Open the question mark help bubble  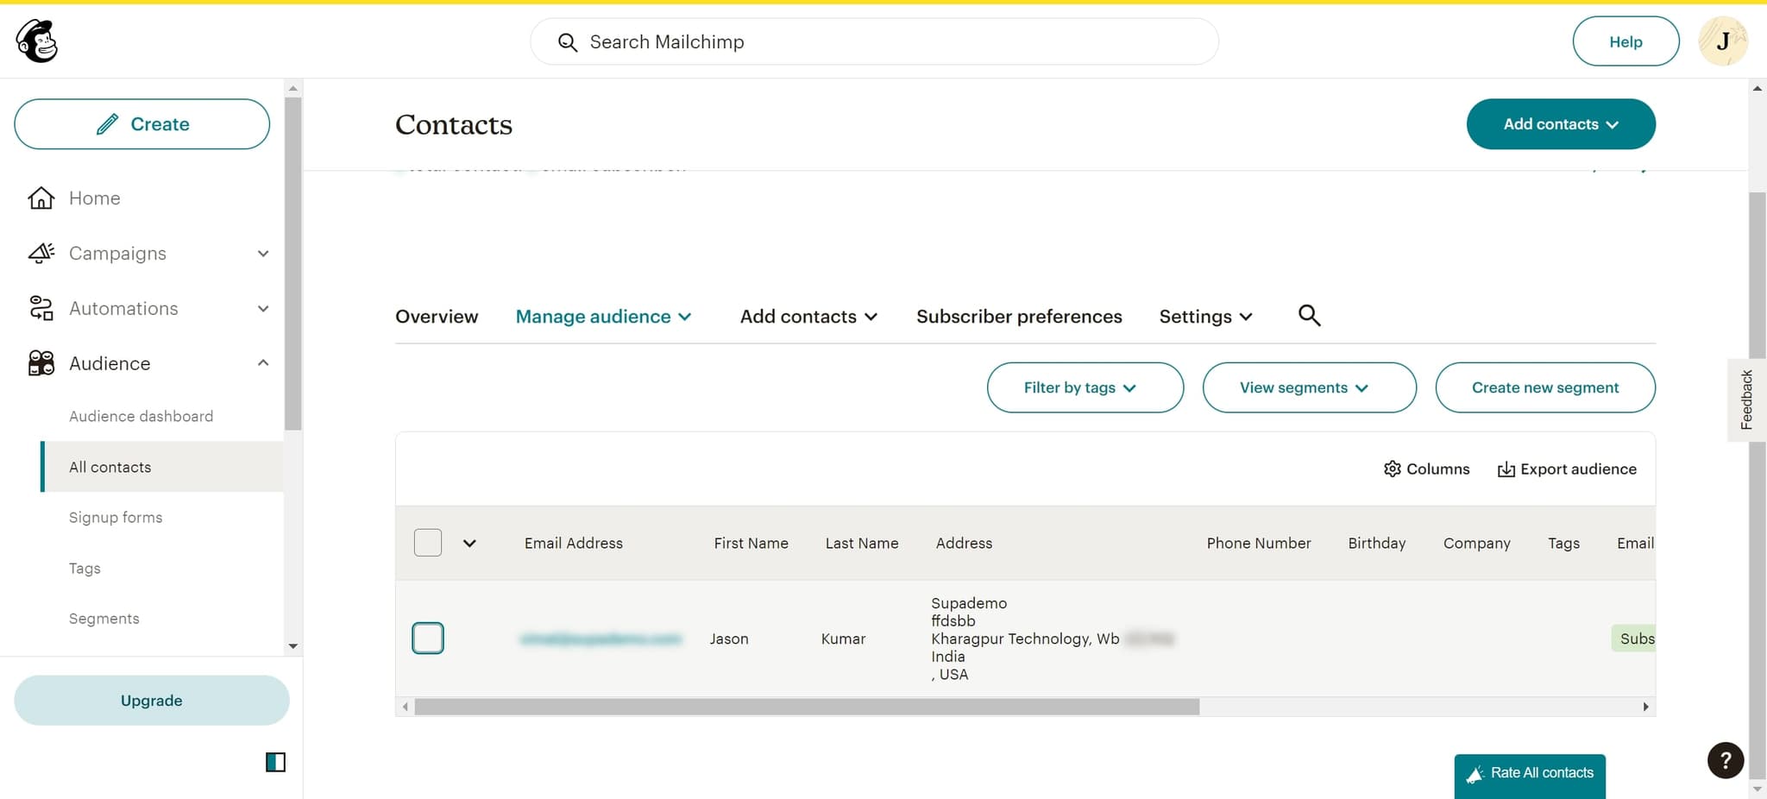pyautogui.click(x=1725, y=760)
